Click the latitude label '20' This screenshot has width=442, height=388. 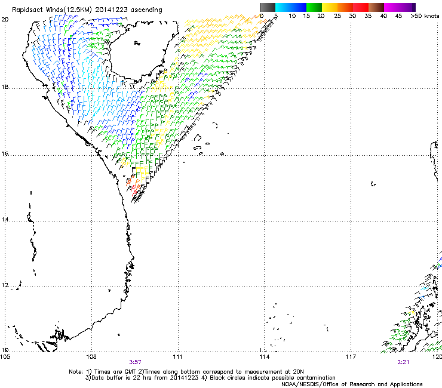5,20
